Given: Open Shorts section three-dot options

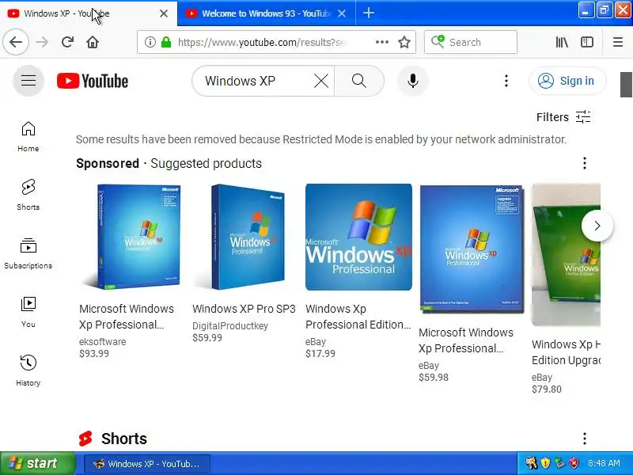Looking at the screenshot, I should (x=585, y=439).
